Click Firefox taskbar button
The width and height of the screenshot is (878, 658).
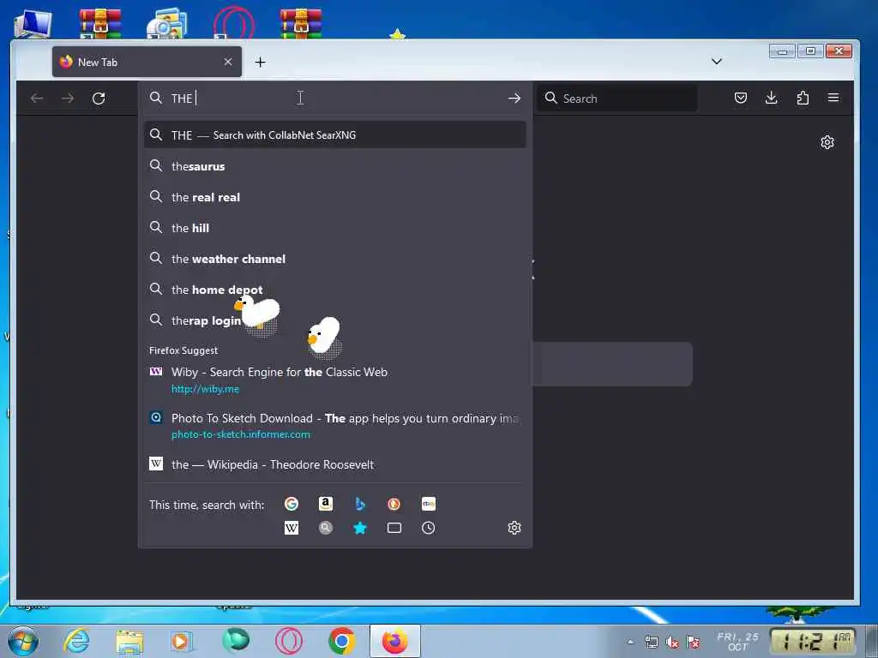(x=394, y=641)
